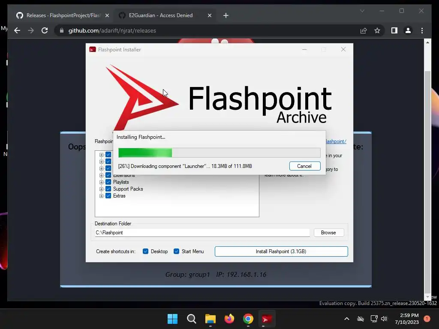439x329 pixels.
Task: Toggle the Playlists component checkbox
Action: coord(108,182)
